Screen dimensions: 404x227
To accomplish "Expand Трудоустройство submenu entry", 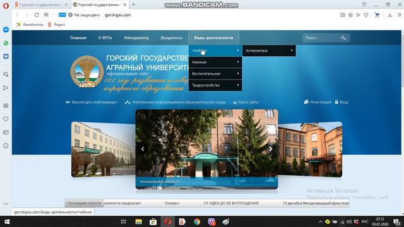I will click(x=215, y=85).
